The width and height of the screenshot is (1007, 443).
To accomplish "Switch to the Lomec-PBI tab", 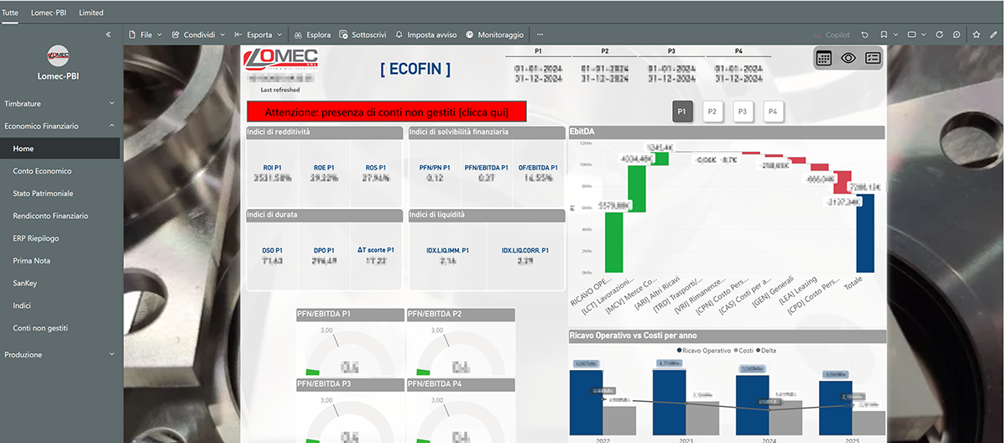I will pyautogui.click(x=49, y=13).
